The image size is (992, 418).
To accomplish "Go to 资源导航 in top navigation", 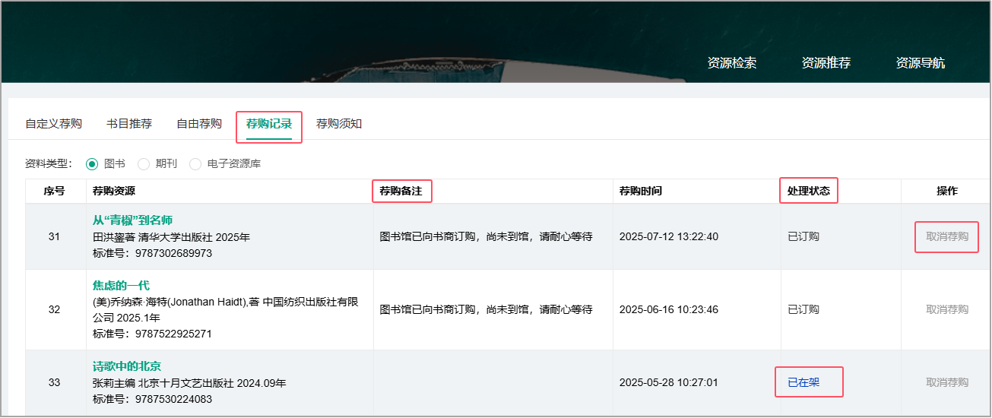I will 920,63.
